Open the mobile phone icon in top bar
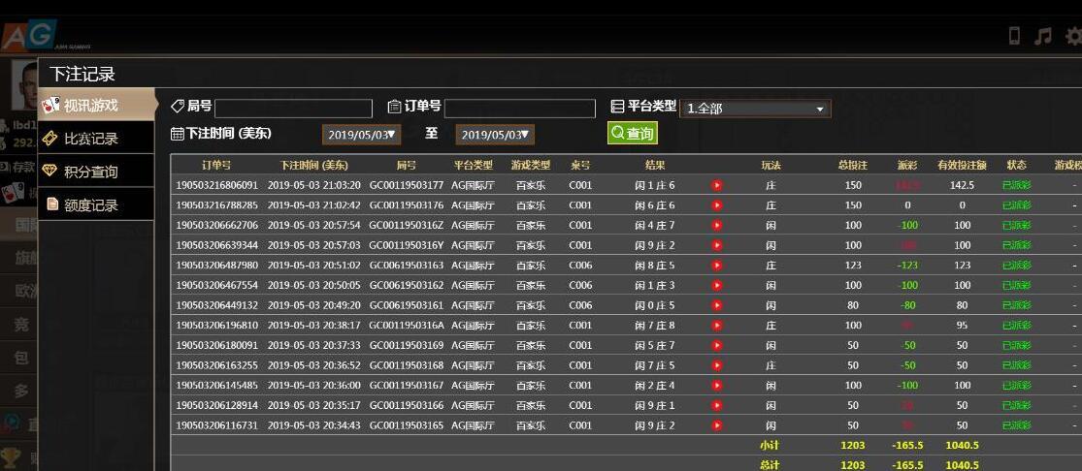 1014,35
